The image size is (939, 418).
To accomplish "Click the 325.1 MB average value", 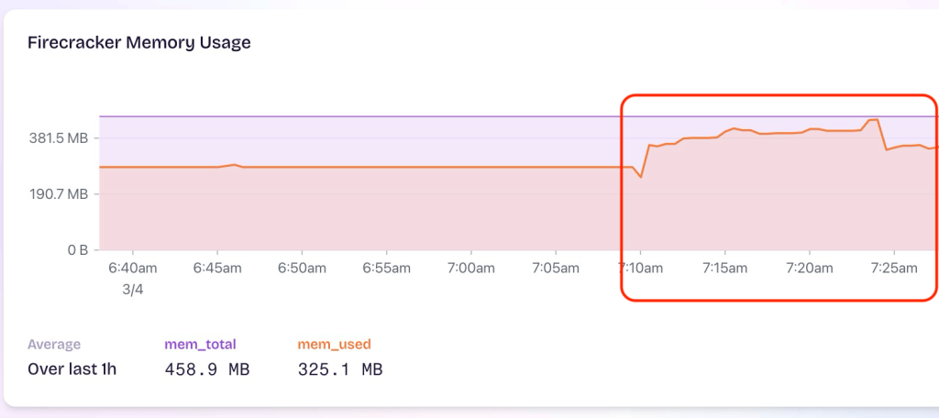I will [340, 370].
